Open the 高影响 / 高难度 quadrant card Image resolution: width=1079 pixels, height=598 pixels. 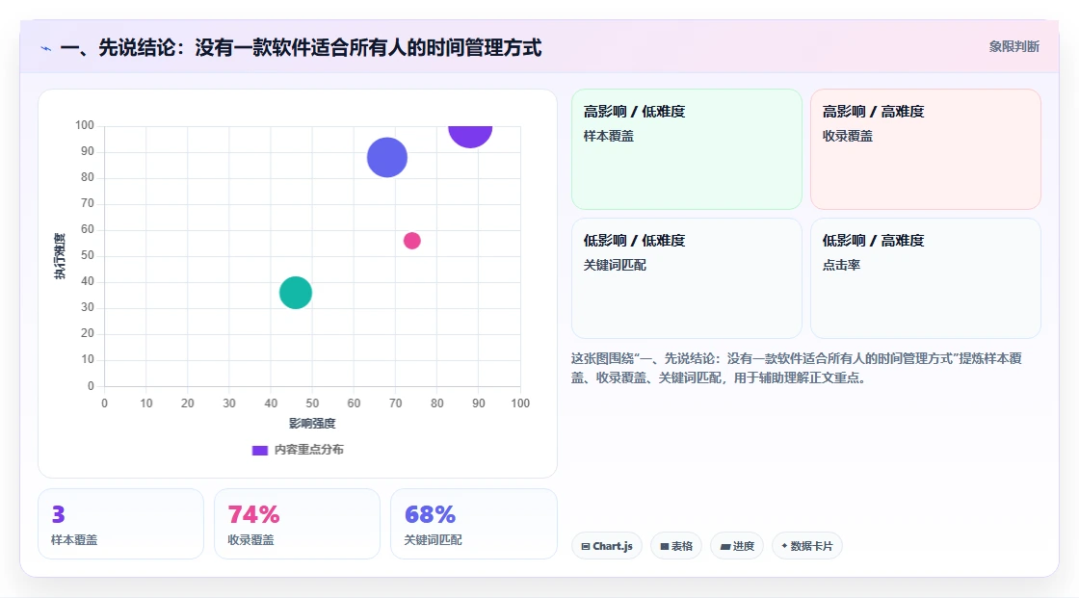coord(926,149)
